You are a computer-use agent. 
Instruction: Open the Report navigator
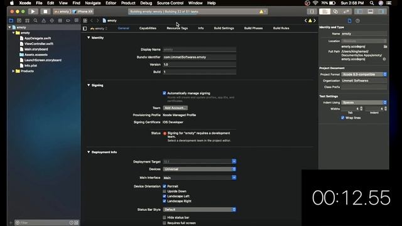(77, 21)
